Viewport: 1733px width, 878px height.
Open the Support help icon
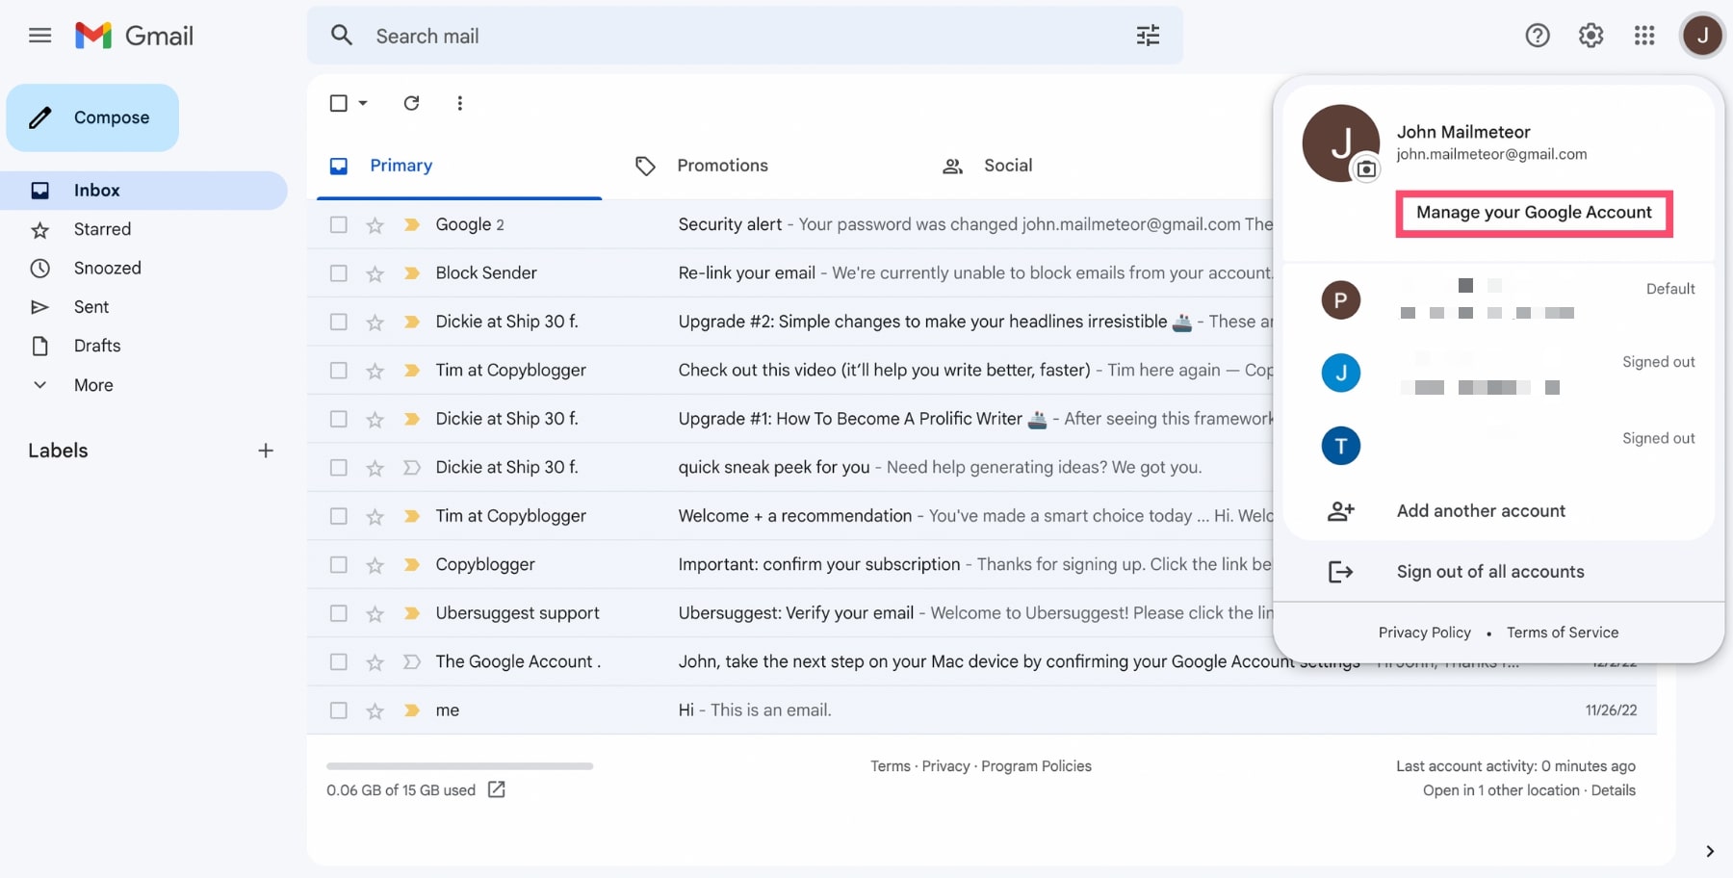[x=1538, y=36]
